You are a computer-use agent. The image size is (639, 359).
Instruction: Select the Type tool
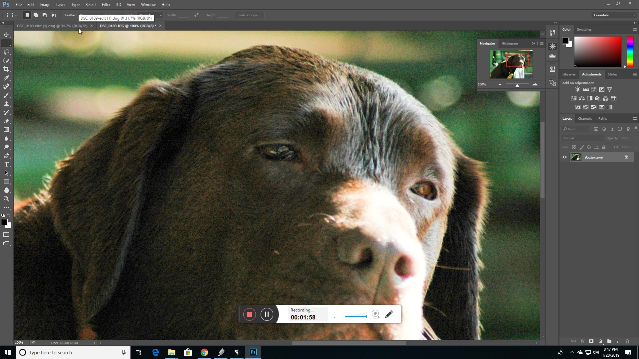pyautogui.click(x=6, y=165)
